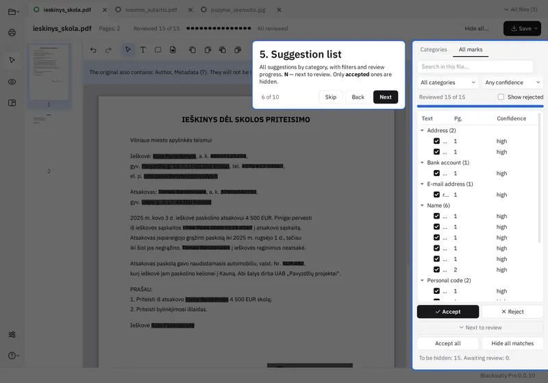Close the nuomos_sutartis.pdf tab
548x383 pixels.
[x=190, y=10]
